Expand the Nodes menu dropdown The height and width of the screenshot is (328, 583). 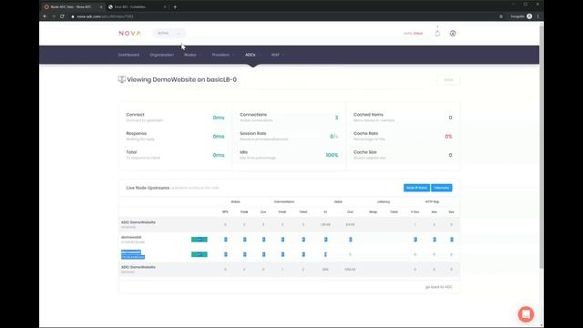[x=192, y=55]
